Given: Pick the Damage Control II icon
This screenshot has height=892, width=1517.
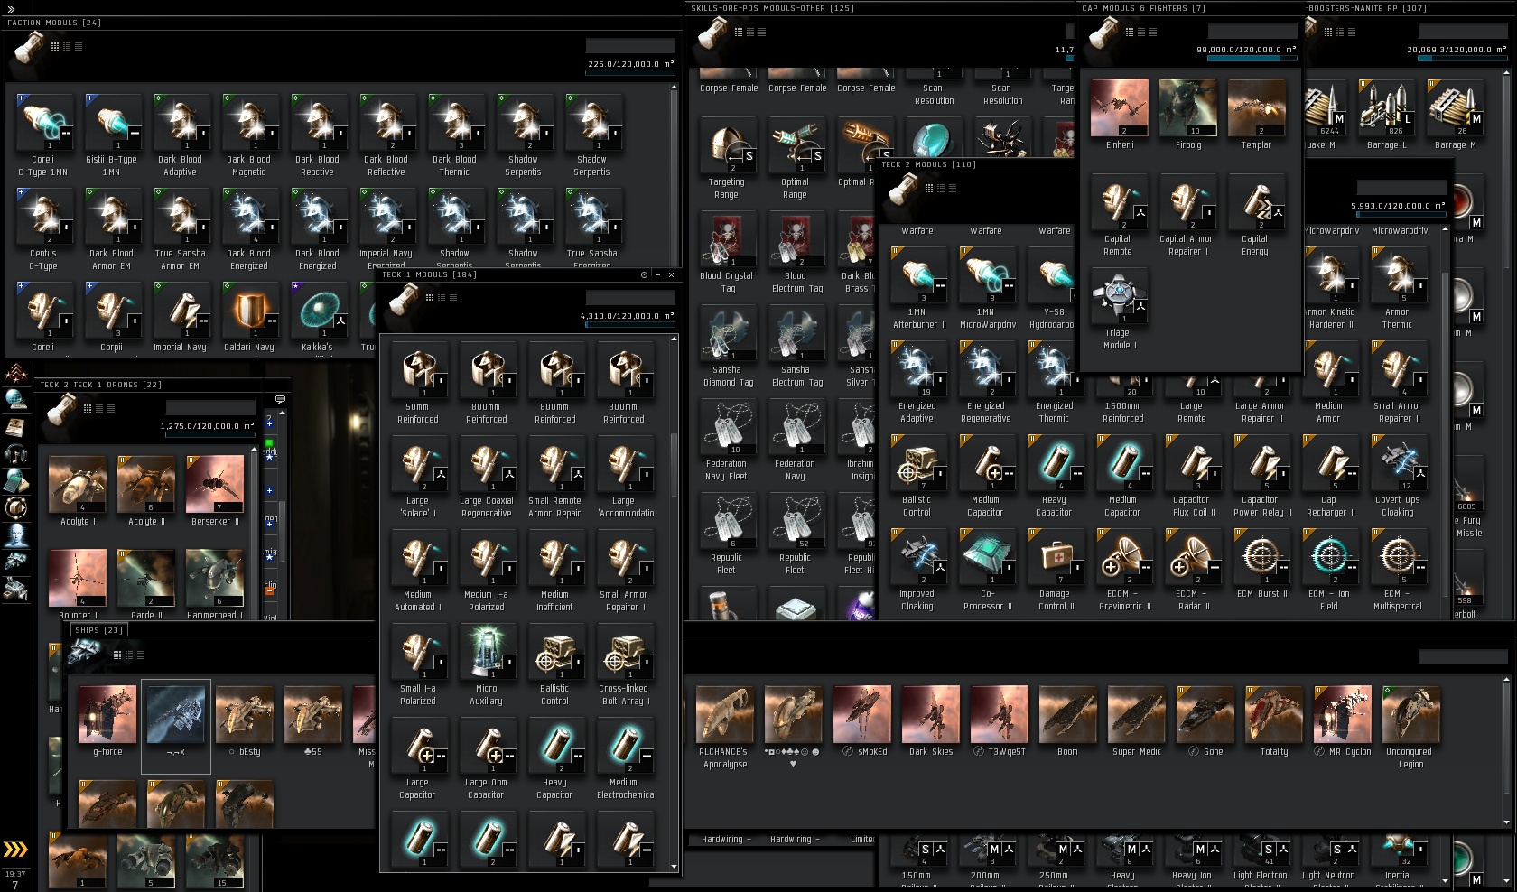Looking at the screenshot, I should [1056, 557].
